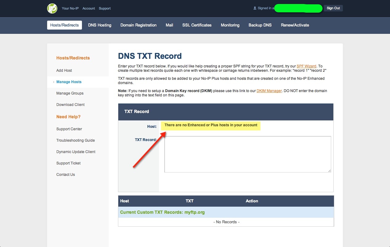Visit the Support Center link
The width and height of the screenshot is (390, 247).
69,129
